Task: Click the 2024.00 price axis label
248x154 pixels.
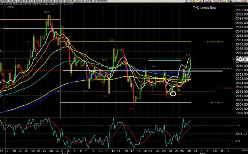Action: (x=242, y=83)
